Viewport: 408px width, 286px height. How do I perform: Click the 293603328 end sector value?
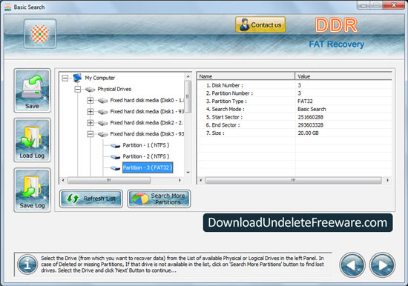(x=310, y=125)
